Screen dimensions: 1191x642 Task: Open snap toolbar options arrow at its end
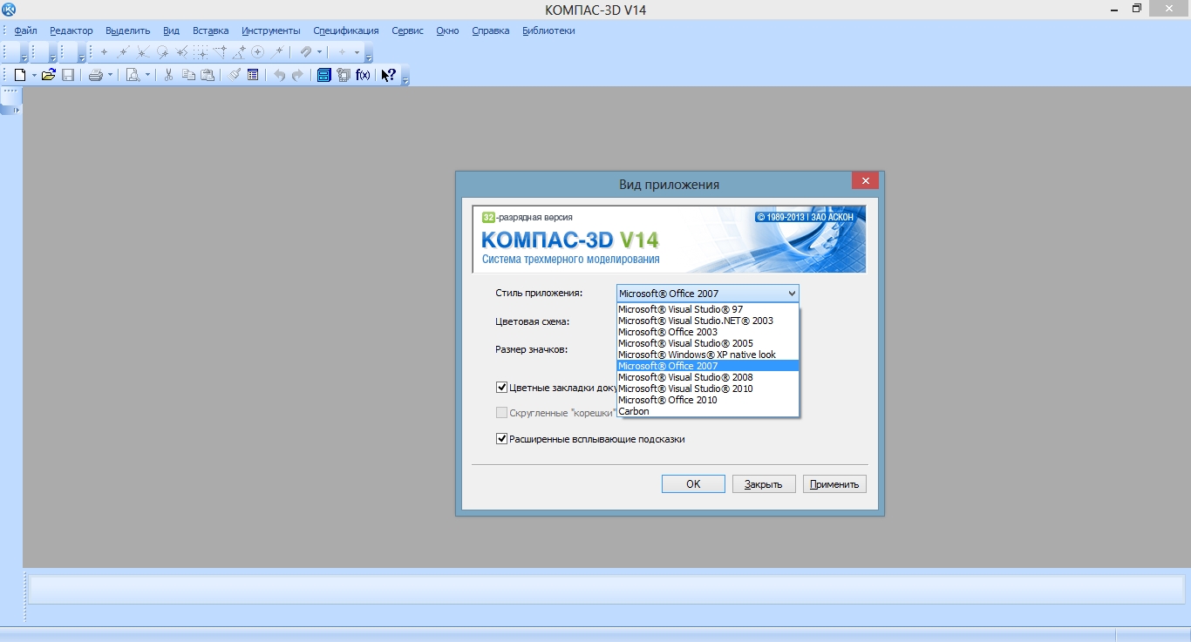(369, 54)
